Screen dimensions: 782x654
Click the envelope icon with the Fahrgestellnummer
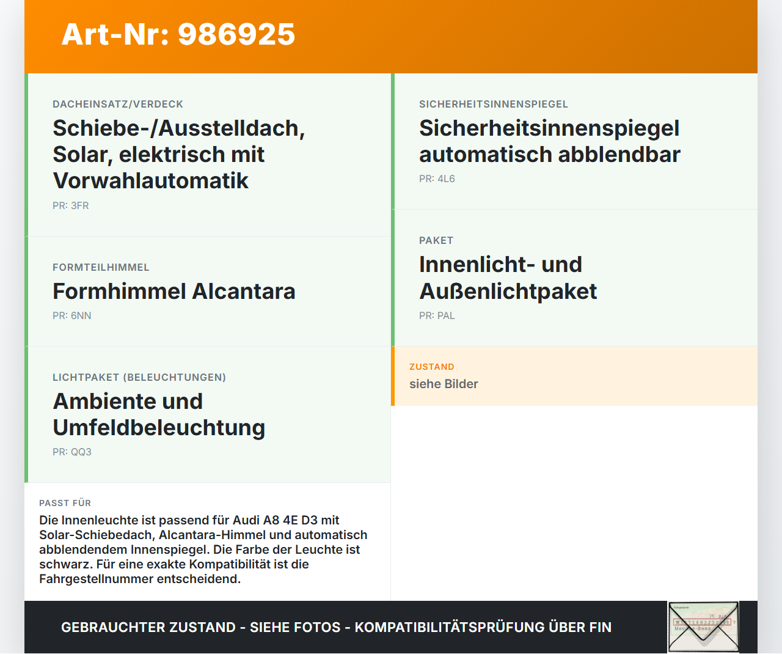coord(703,626)
